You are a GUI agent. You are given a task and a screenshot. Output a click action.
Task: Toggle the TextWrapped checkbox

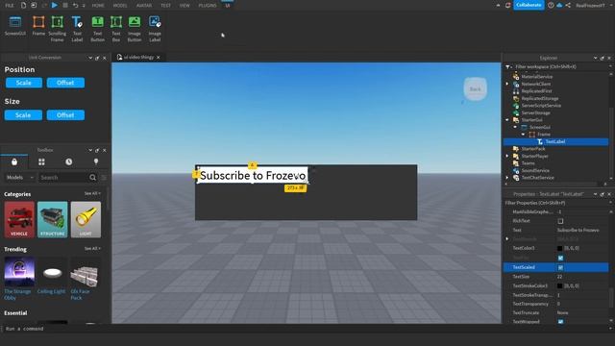tap(560, 322)
